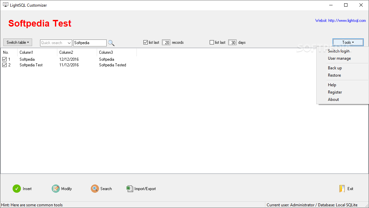This screenshot has height=208, width=369.
Task: Open Help from the Tools menu
Action: [x=332, y=85]
